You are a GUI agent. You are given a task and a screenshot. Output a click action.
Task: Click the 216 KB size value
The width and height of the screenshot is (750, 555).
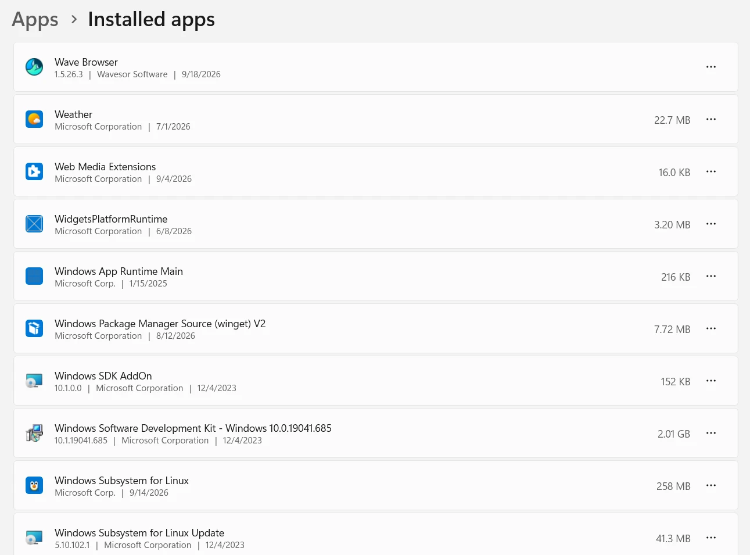676,277
